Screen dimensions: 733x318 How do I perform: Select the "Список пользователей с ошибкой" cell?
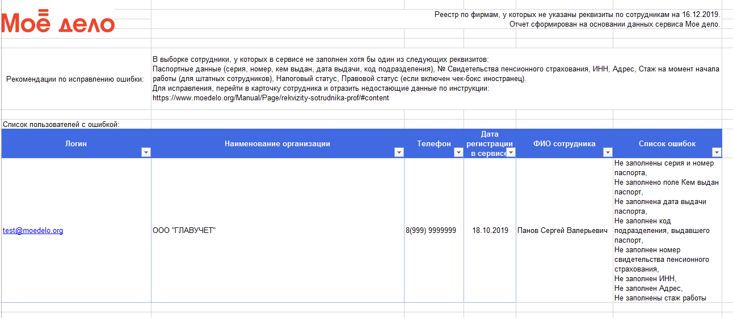(61, 124)
